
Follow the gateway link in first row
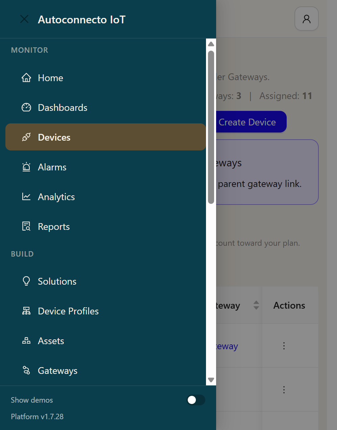(227, 346)
